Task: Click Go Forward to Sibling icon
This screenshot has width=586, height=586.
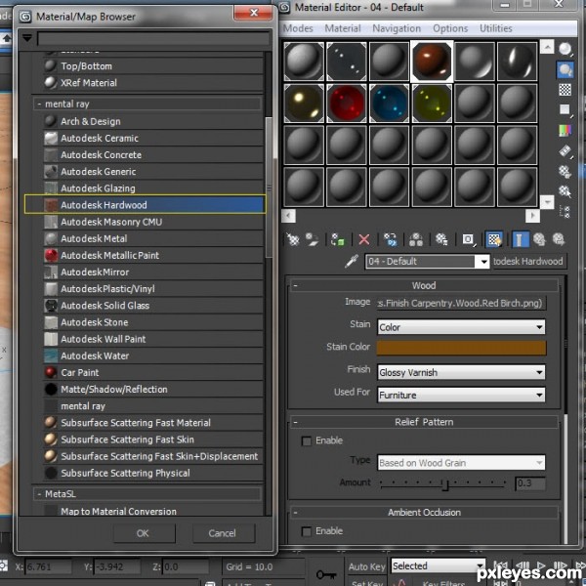Action: [x=559, y=239]
